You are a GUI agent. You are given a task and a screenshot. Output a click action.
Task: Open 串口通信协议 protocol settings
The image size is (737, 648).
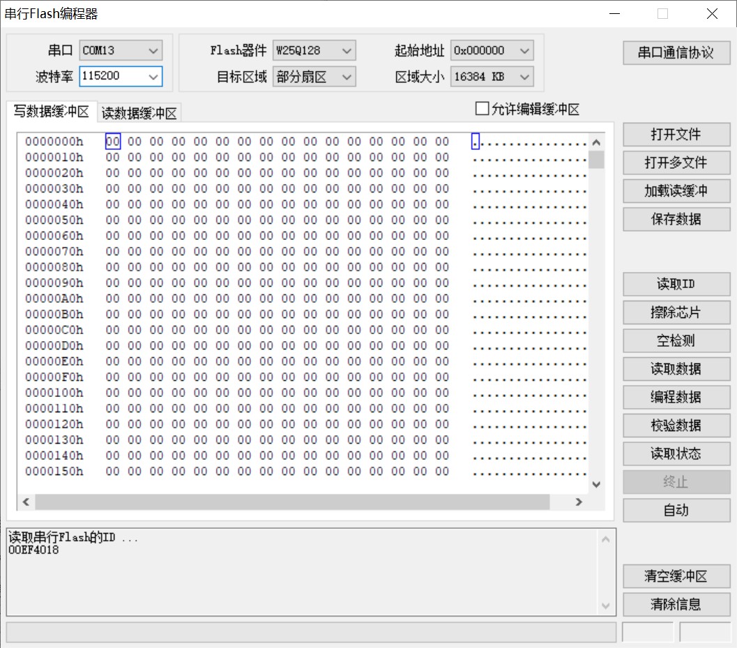point(676,52)
